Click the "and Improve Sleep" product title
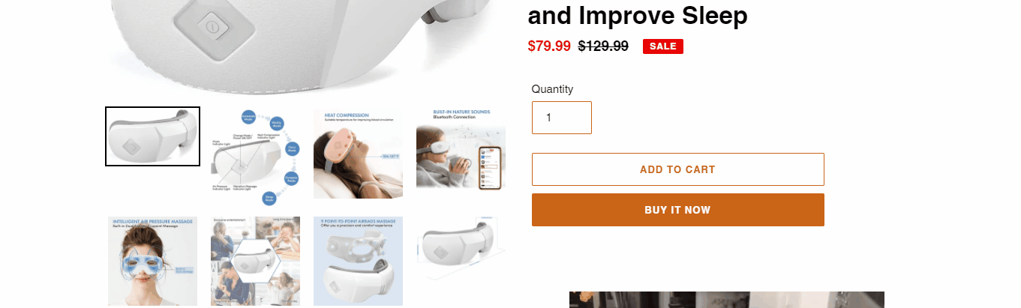 pos(638,15)
